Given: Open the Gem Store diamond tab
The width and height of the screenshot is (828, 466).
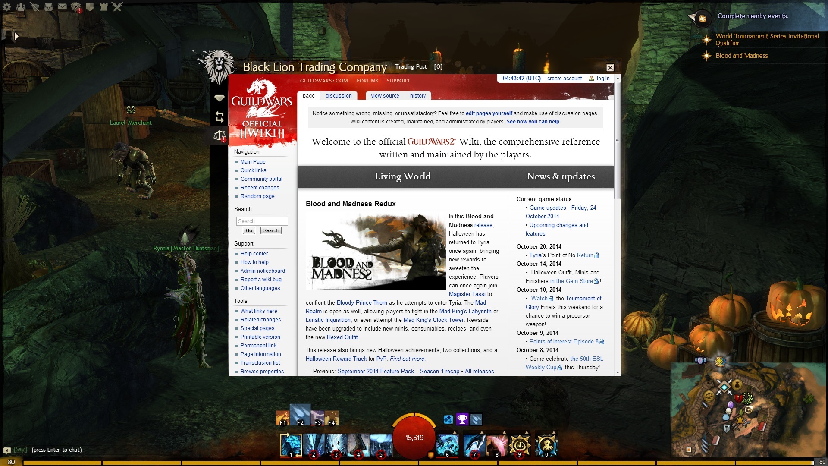Looking at the screenshot, I should click(220, 98).
